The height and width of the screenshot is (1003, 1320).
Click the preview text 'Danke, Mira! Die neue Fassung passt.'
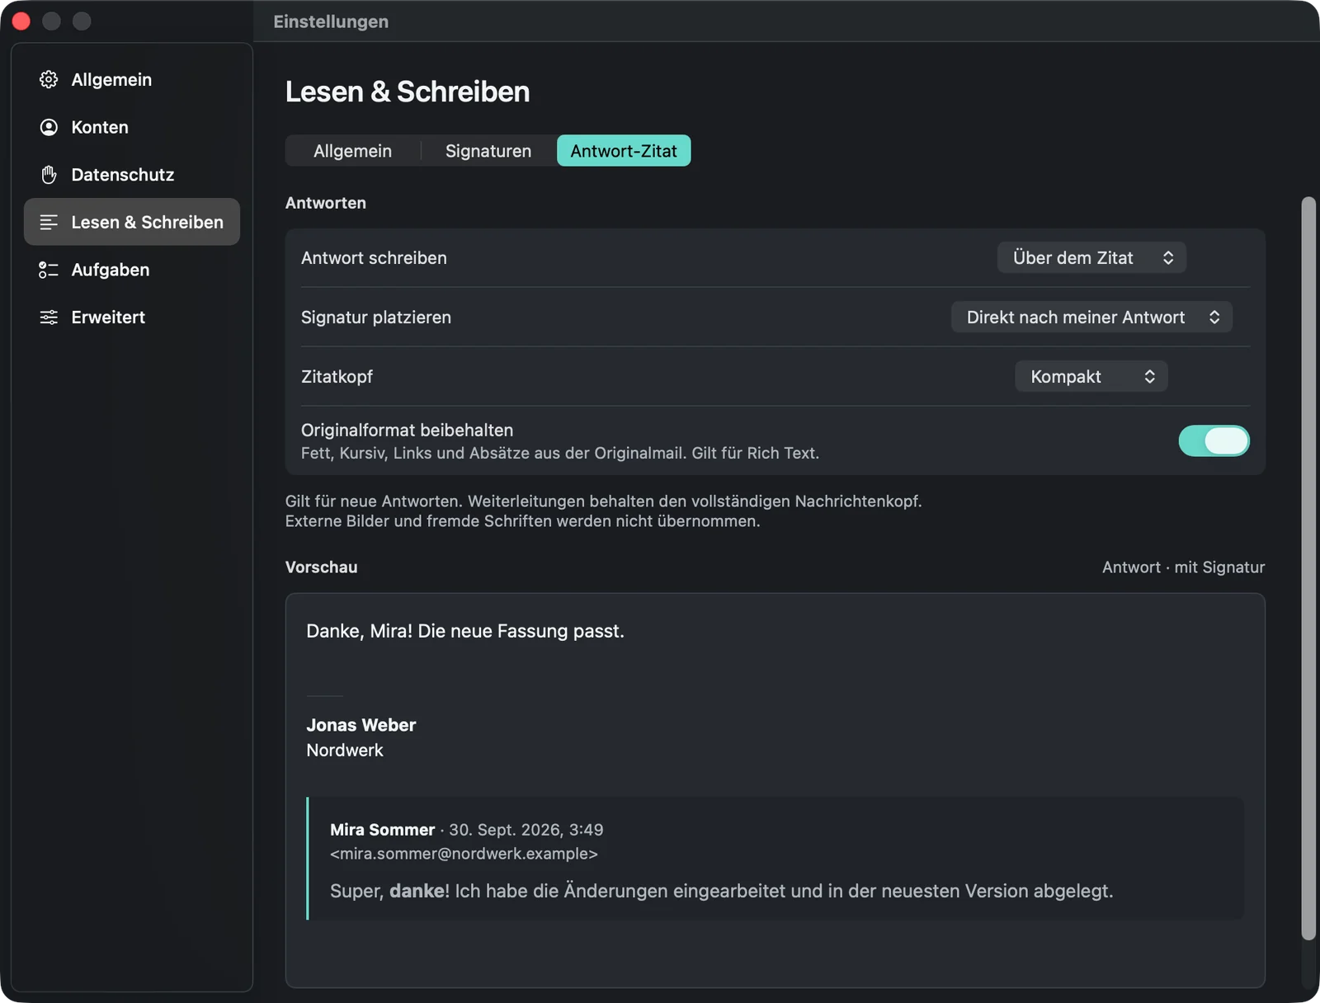pos(465,631)
